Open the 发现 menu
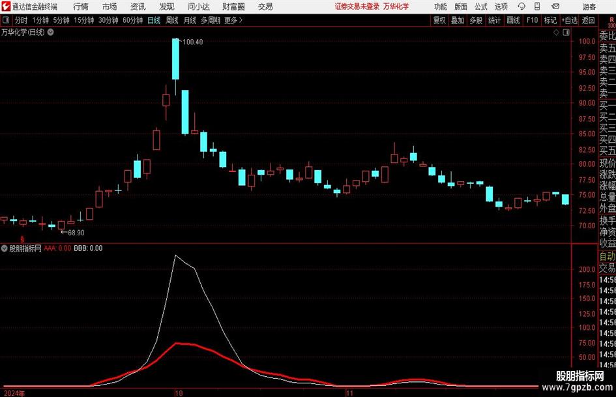616x397 pixels. 167,7
